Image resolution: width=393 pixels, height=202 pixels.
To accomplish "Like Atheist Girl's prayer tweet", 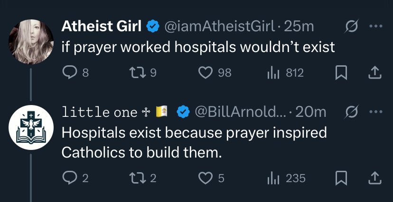I will (205, 72).
